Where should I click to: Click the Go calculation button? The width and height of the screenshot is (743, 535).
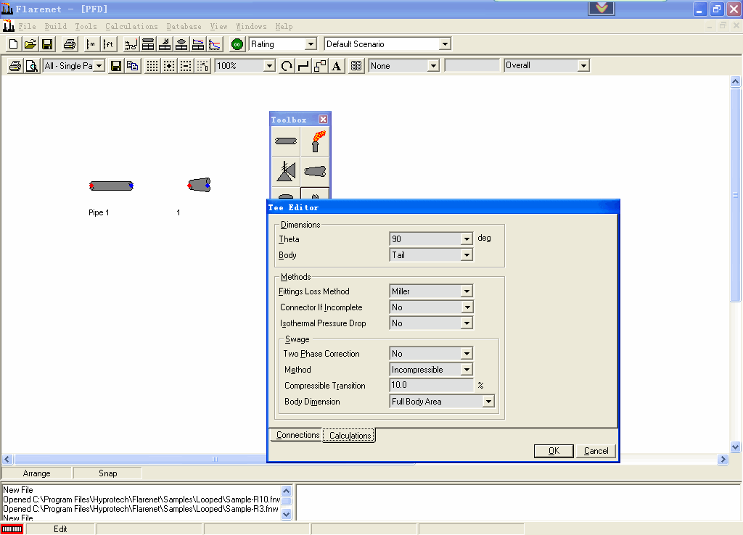point(237,44)
